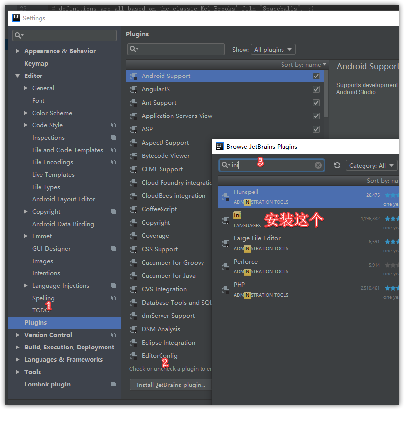404x425 pixels.
Task: Select the Ini plugin in browse results
Action: click(x=309, y=220)
